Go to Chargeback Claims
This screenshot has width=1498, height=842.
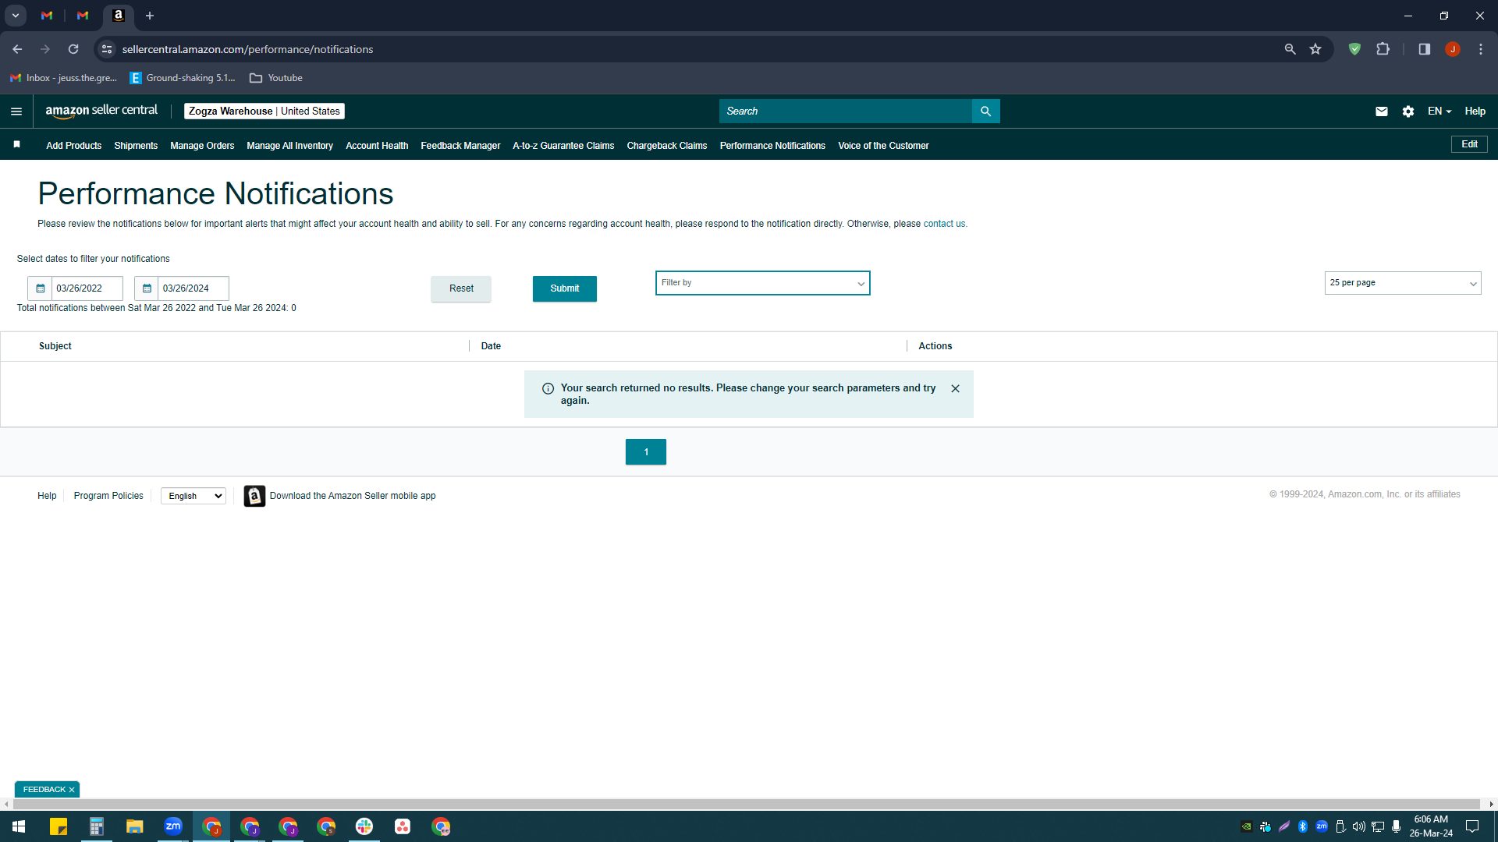[x=667, y=146]
